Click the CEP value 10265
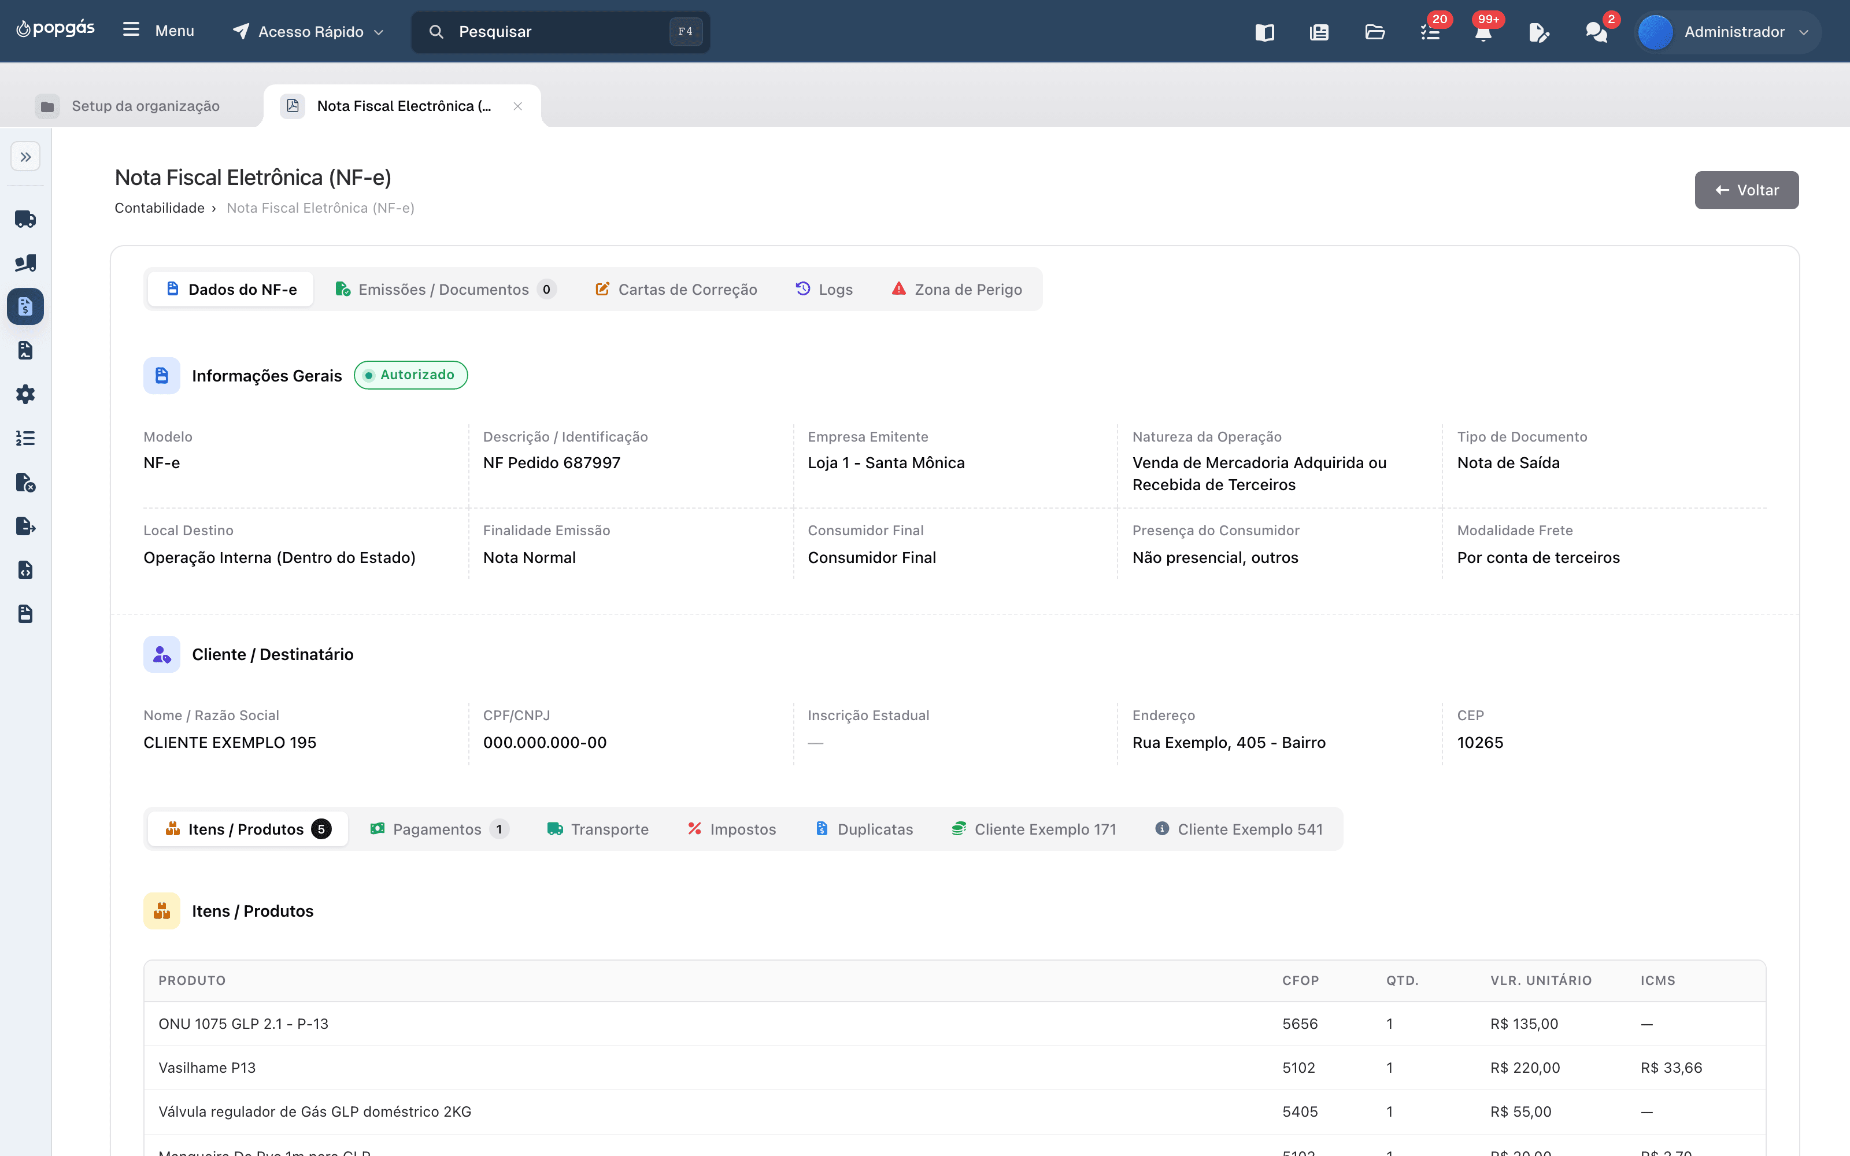The width and height of the screenshot is (1850, 1156). [x=1480, y=742]
